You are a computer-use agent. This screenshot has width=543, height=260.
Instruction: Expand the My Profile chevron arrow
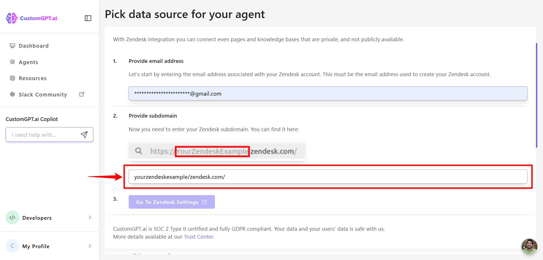90,246
